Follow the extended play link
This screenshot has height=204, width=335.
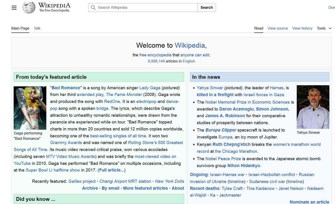[90, 94]
